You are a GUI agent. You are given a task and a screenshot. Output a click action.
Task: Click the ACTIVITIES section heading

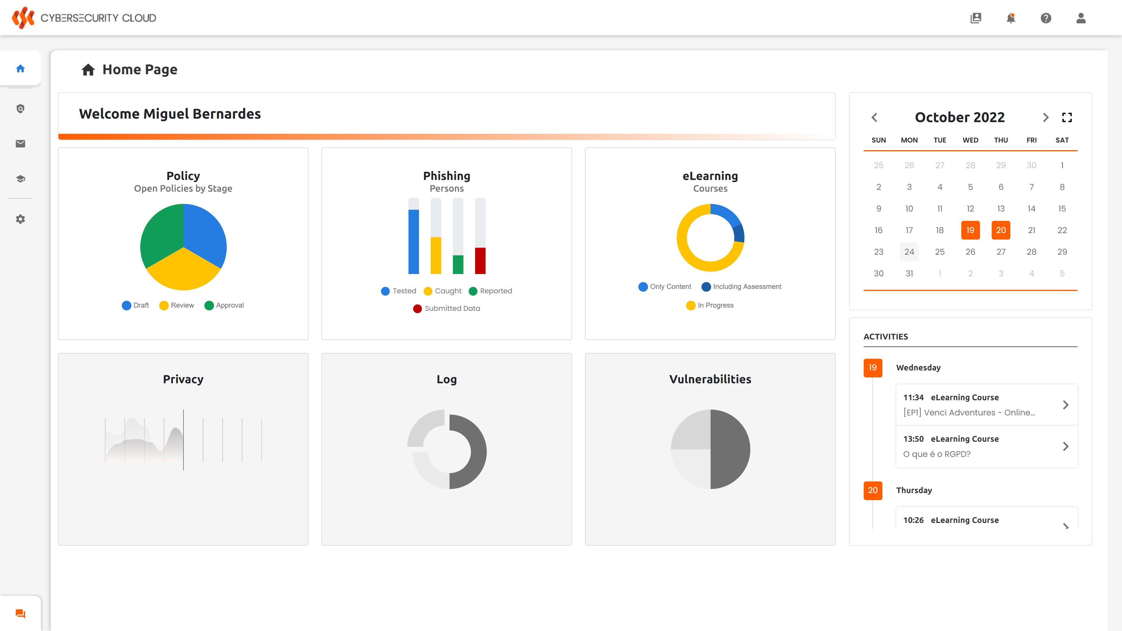point(886,337)
